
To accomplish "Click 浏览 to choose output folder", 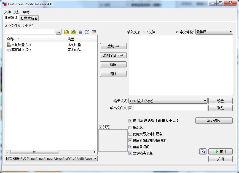I will [221, 108].
